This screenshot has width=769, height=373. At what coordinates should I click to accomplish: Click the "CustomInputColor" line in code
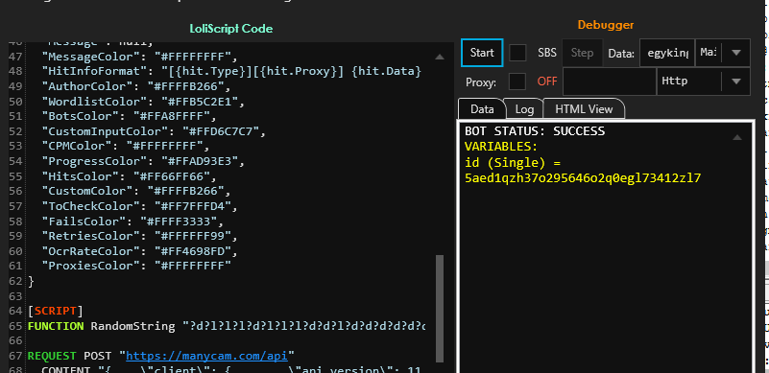[154, 131]
